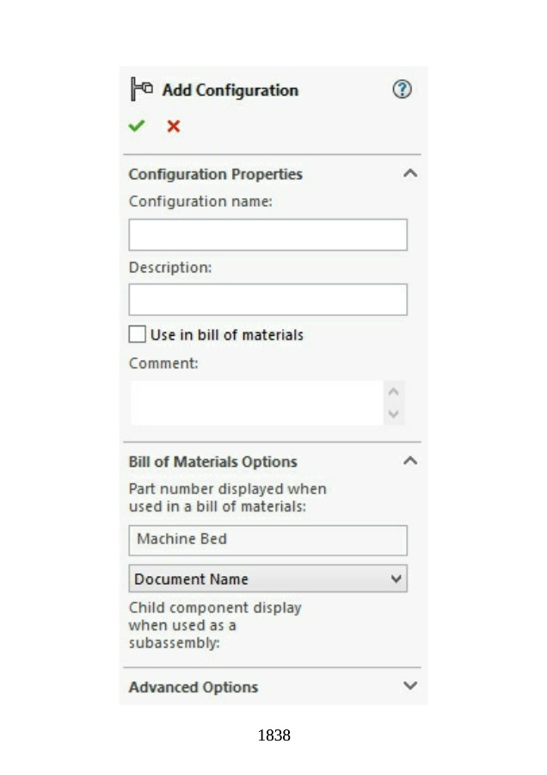The height and width of the screenshot is (775, 547).
Task: Click the Configuration name input field
Action: tap(267, 234)
